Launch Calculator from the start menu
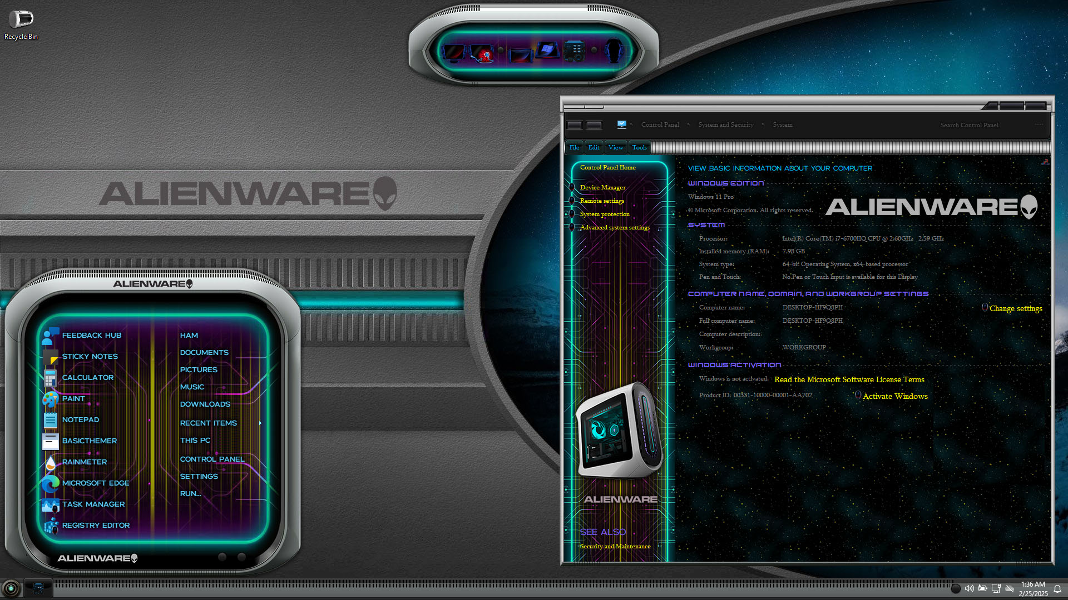The image size is (1068, 600). 88,378
